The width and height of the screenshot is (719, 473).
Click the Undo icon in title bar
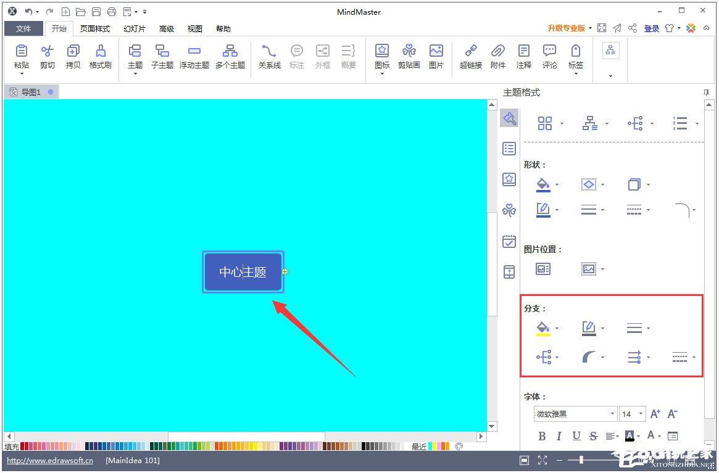(x=28, y=12)
